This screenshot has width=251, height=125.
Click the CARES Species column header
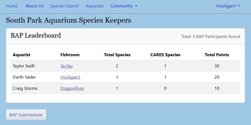(165, 55)
